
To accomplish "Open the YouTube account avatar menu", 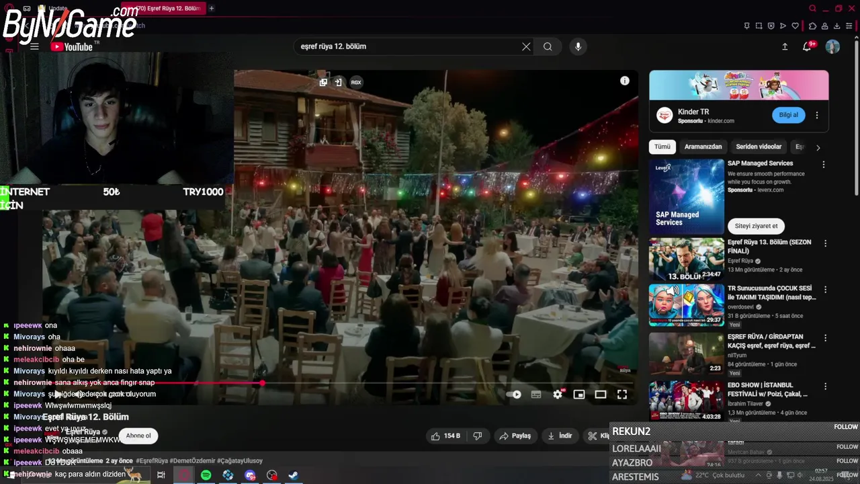I will click(x=832, y=46).
